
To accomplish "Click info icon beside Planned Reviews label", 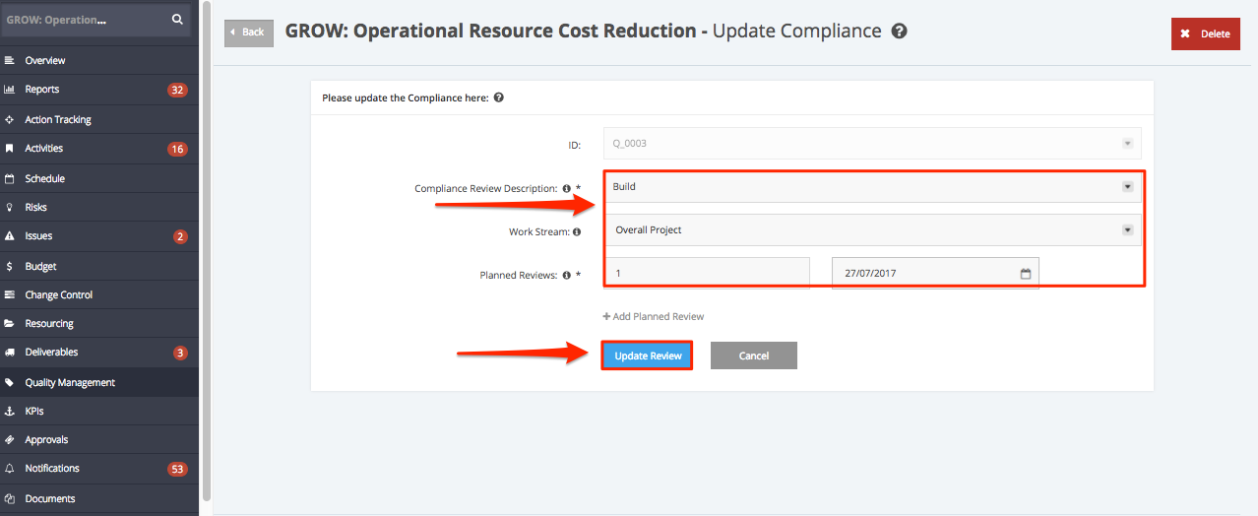I will coord(567,276).
